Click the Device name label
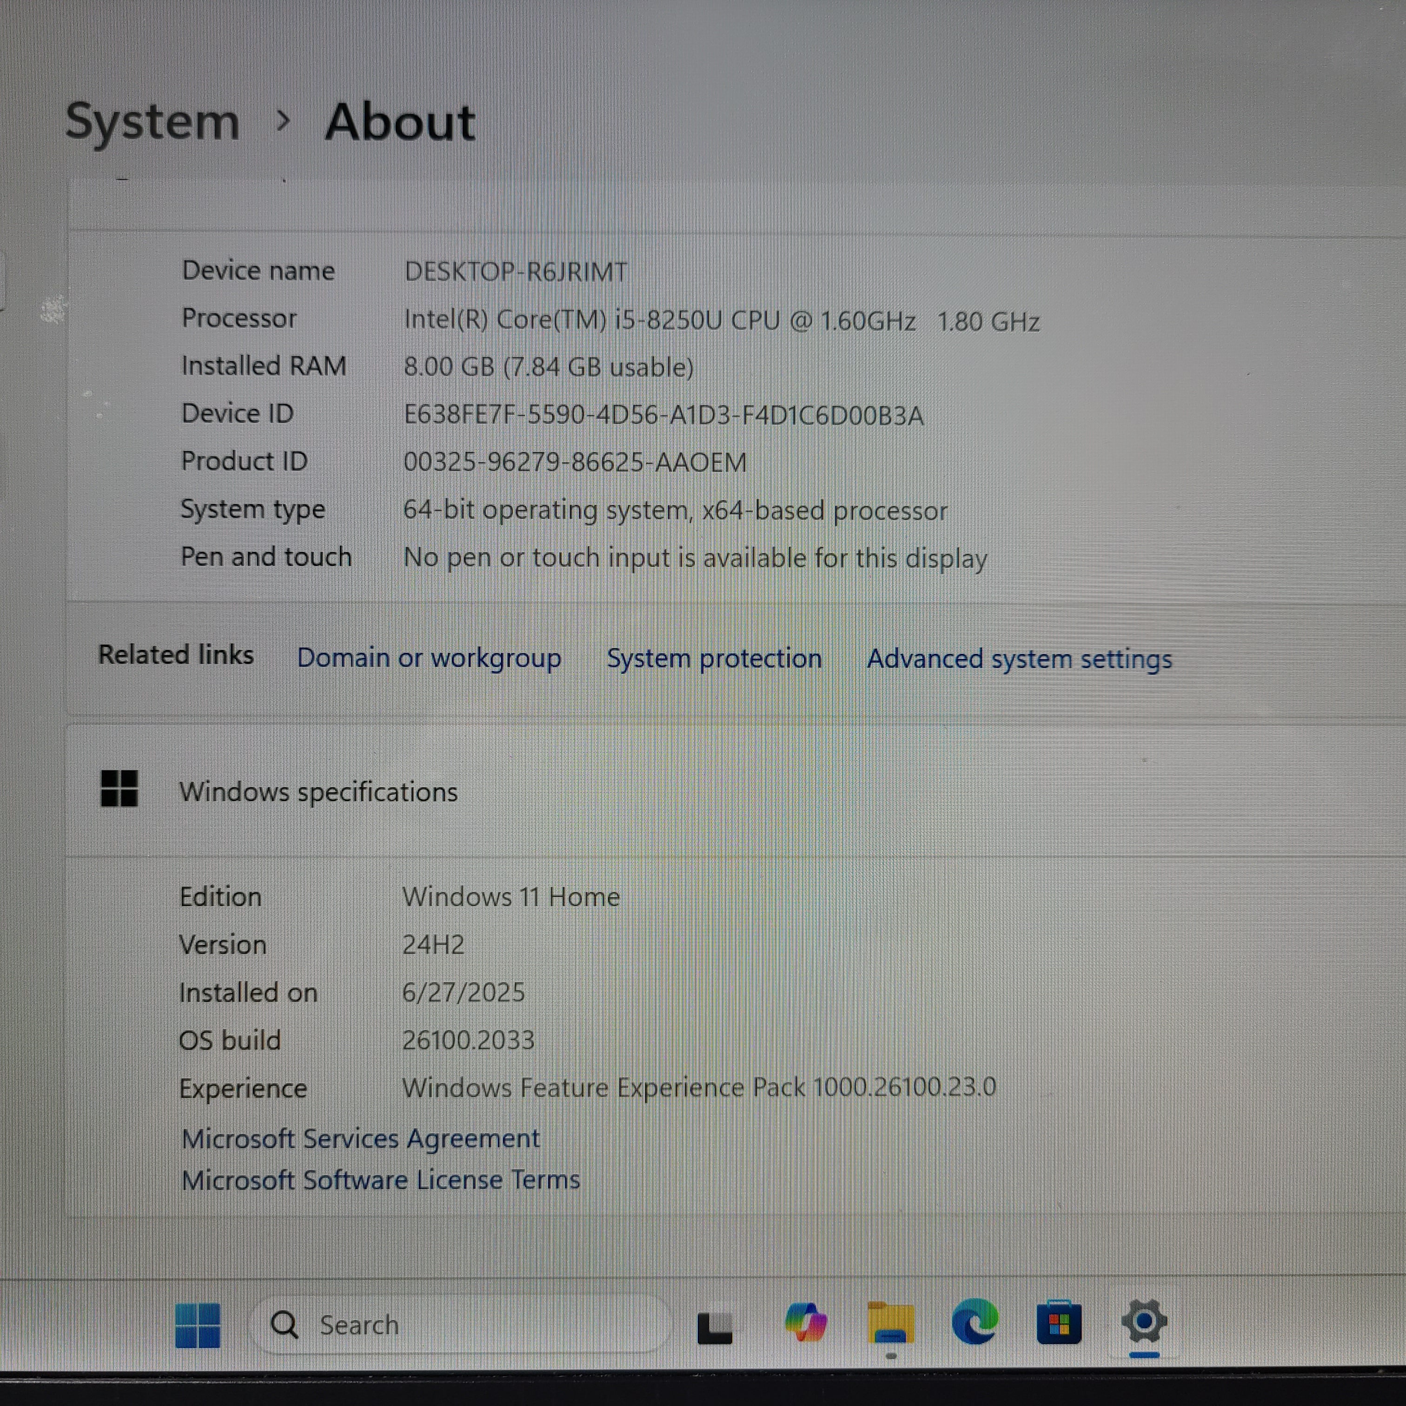The image size is (1406, 1406). click(x=259, y=271)
